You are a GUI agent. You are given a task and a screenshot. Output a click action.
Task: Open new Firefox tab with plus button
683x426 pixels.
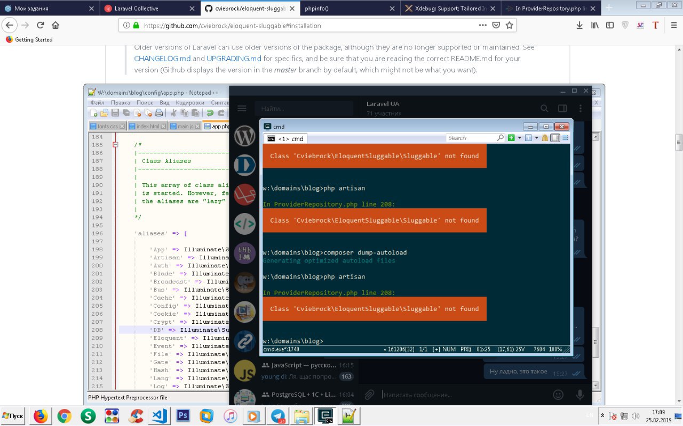(609, 9)
